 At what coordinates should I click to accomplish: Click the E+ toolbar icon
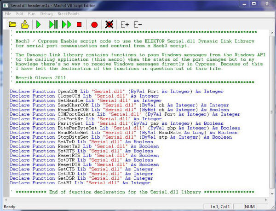click(125, 24)
